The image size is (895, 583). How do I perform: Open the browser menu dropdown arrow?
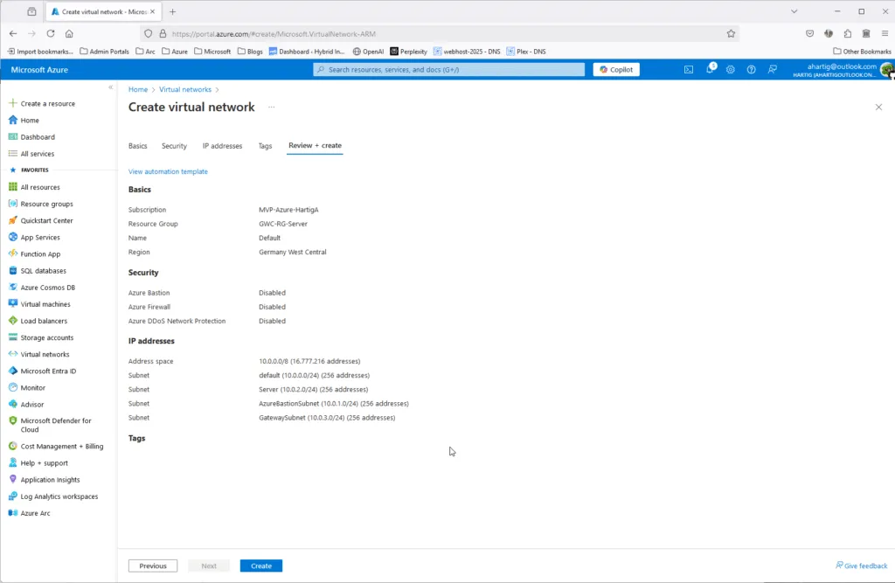[x=793, y=11]
